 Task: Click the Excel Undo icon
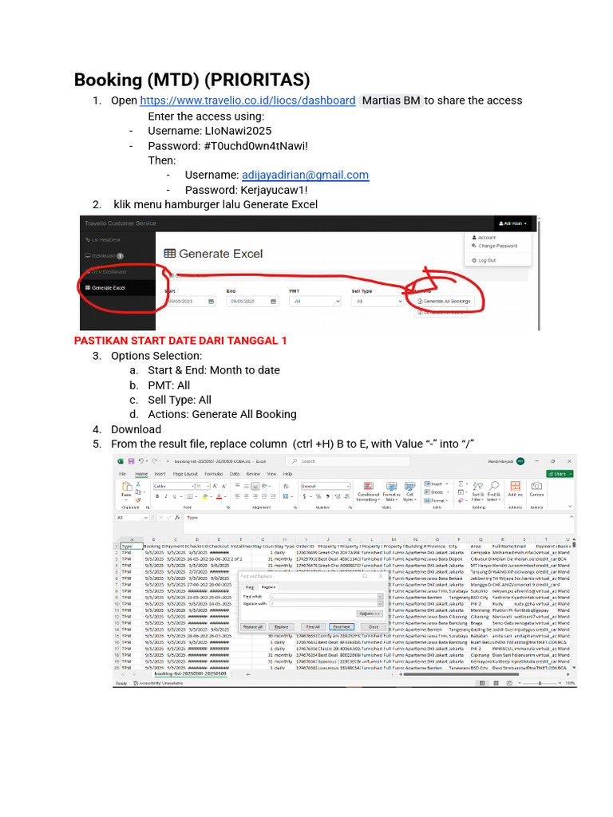click(x=141, y=461)
